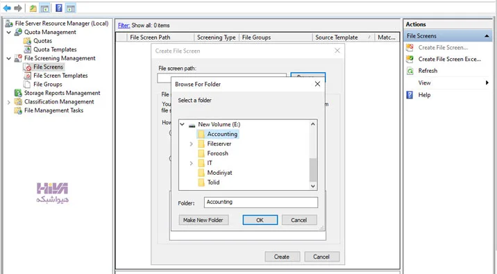Select the Modiriyat folder
This screenshot has width=497, height=274.
[x=219, y=173]
